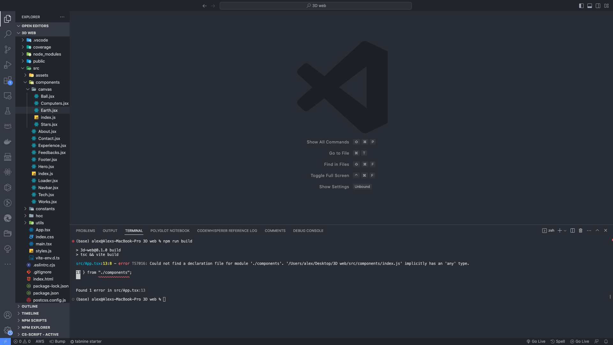Screen dimensions: 613x345
Task: Open the Testing beaker view
Action: 8,111
